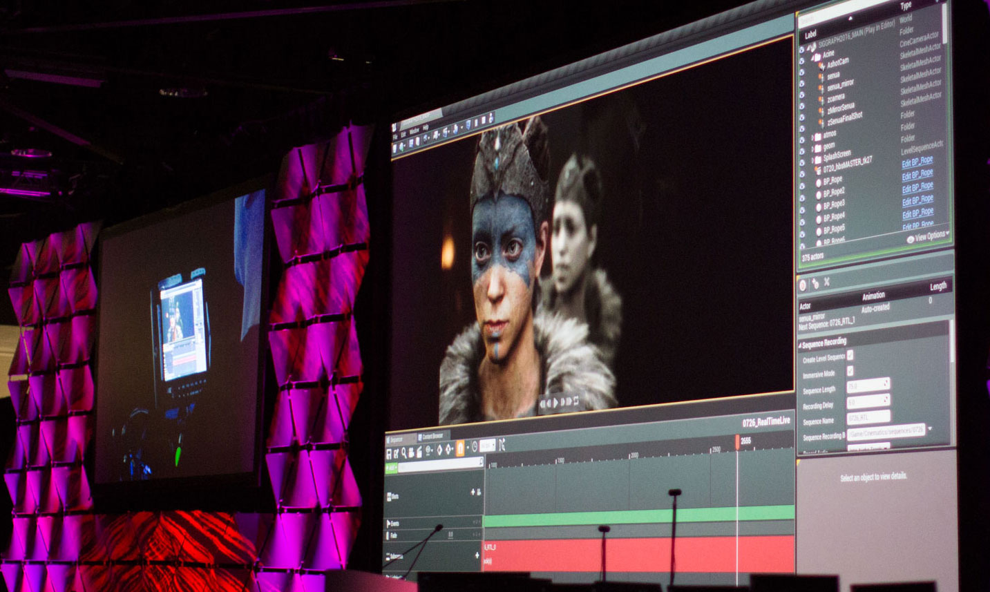This screenshot has height=592, width=990.
Task: Click the Events track icon
Action: click(388, 524)
